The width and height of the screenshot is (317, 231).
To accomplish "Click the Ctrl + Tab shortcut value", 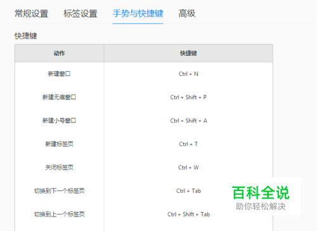I will coord(188,191).
